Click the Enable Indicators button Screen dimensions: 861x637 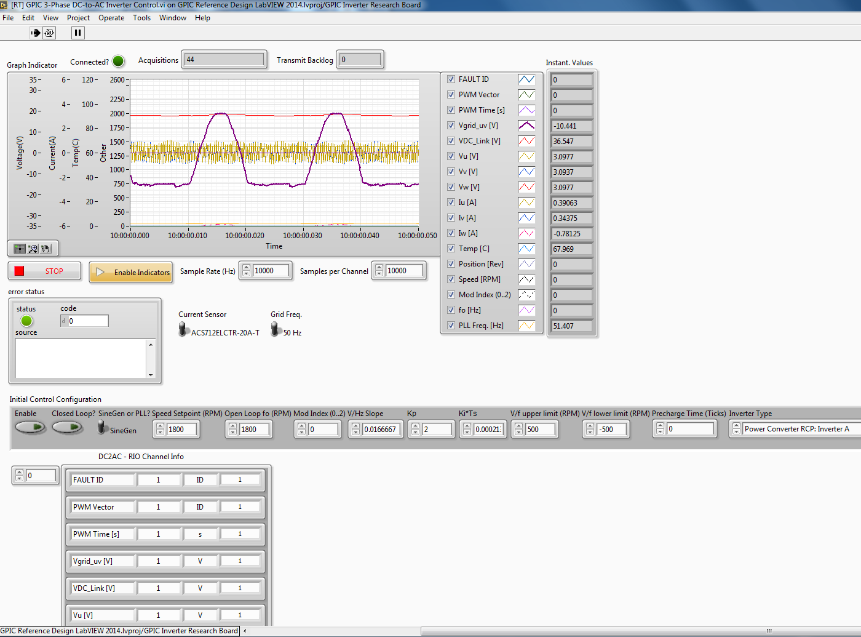pos(130,272)
